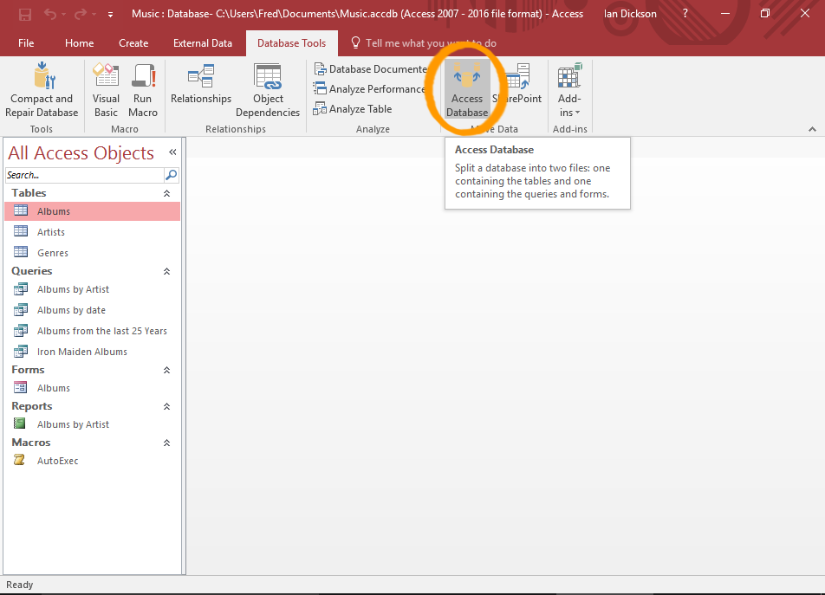The image size is (825, 595).
Task: Minimize the Access window
Action: [x=725, y=14]
